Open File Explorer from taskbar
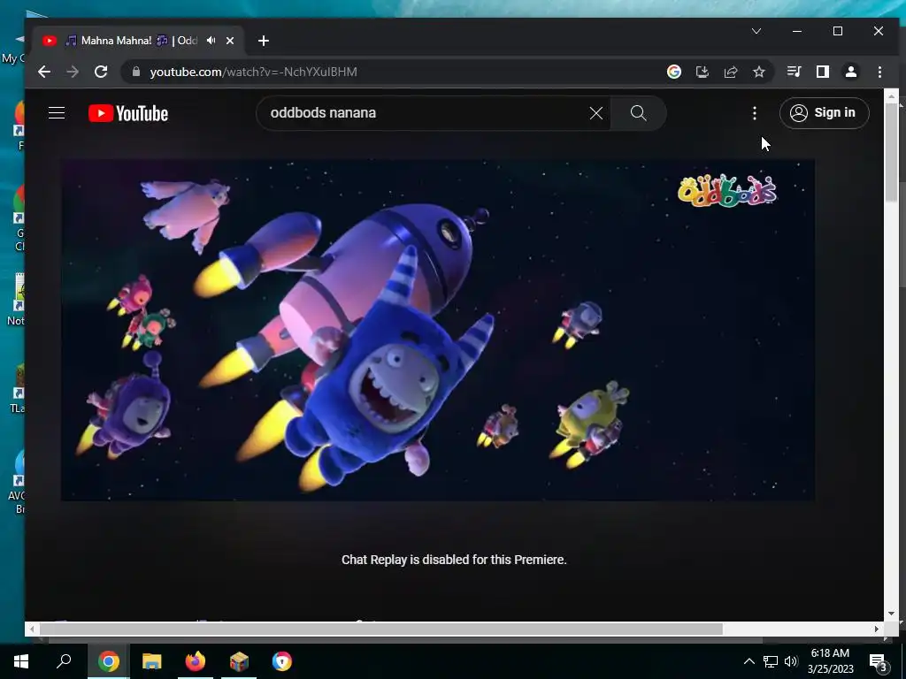This screenshot has height=679, width=906. (152, 661)
